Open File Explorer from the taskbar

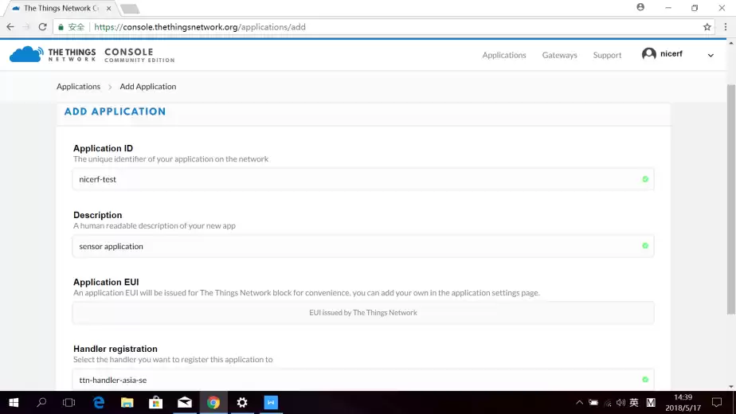(127, 403)
